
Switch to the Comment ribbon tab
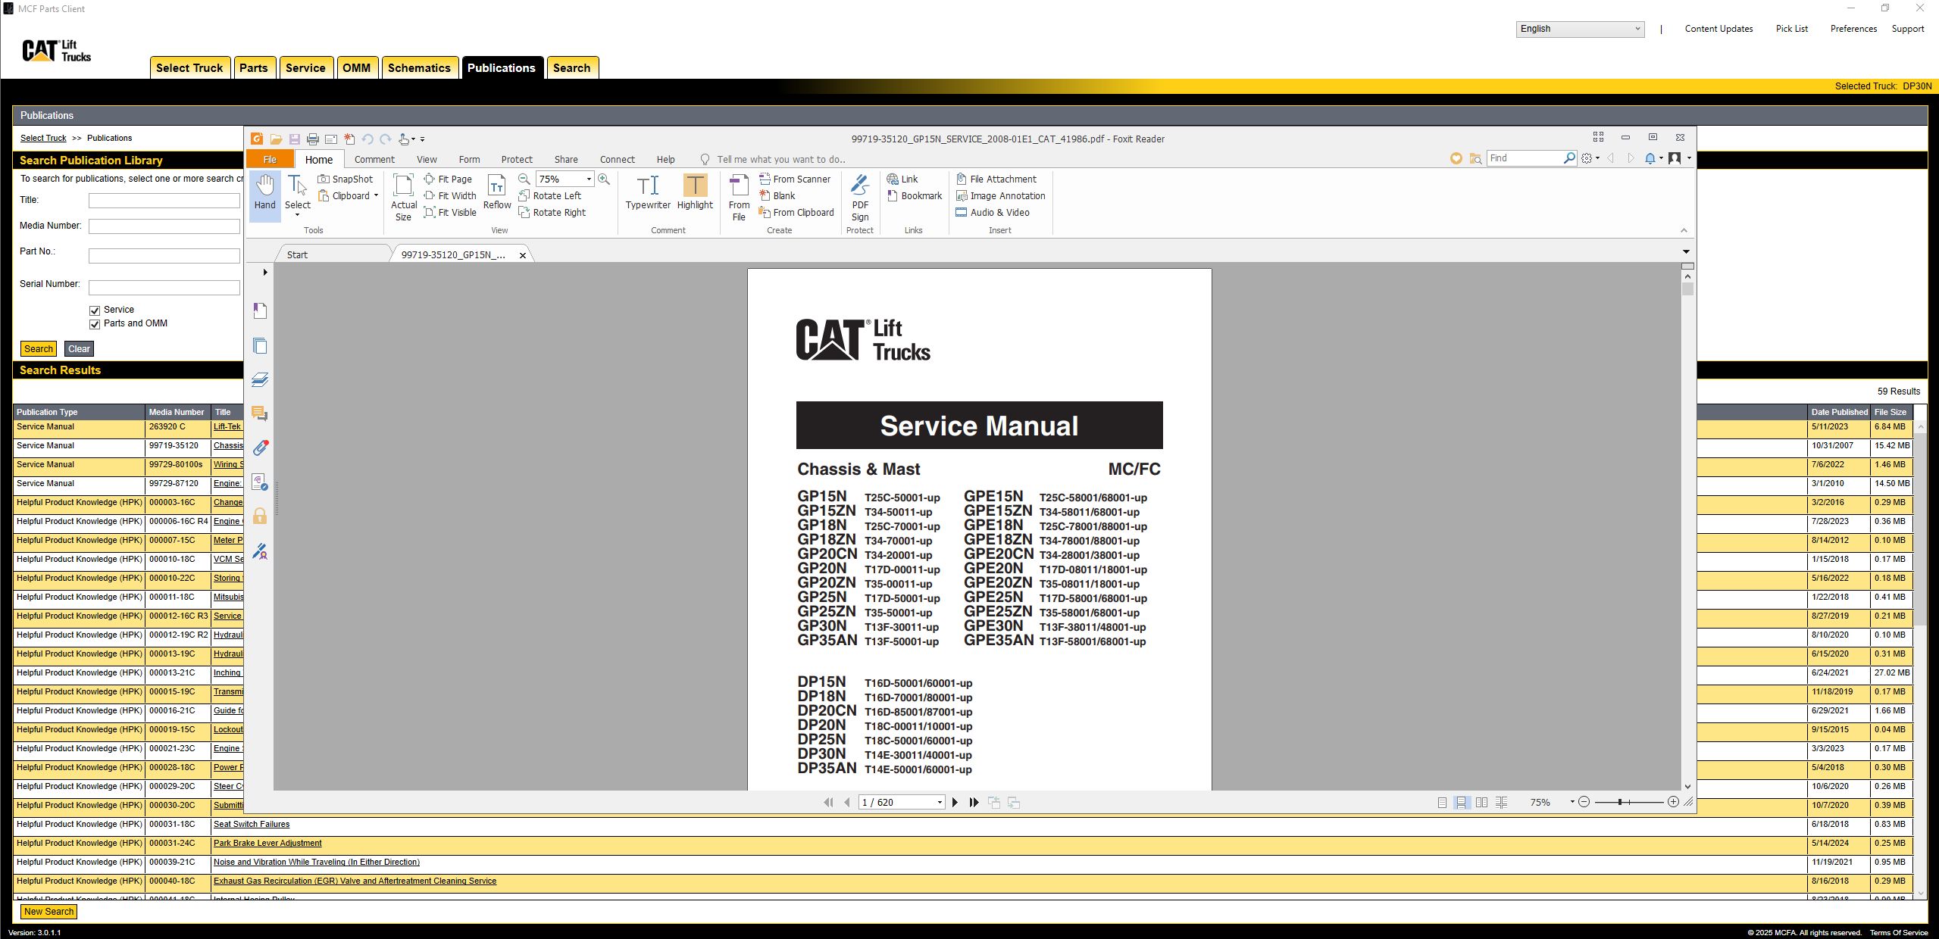point(374,160)
